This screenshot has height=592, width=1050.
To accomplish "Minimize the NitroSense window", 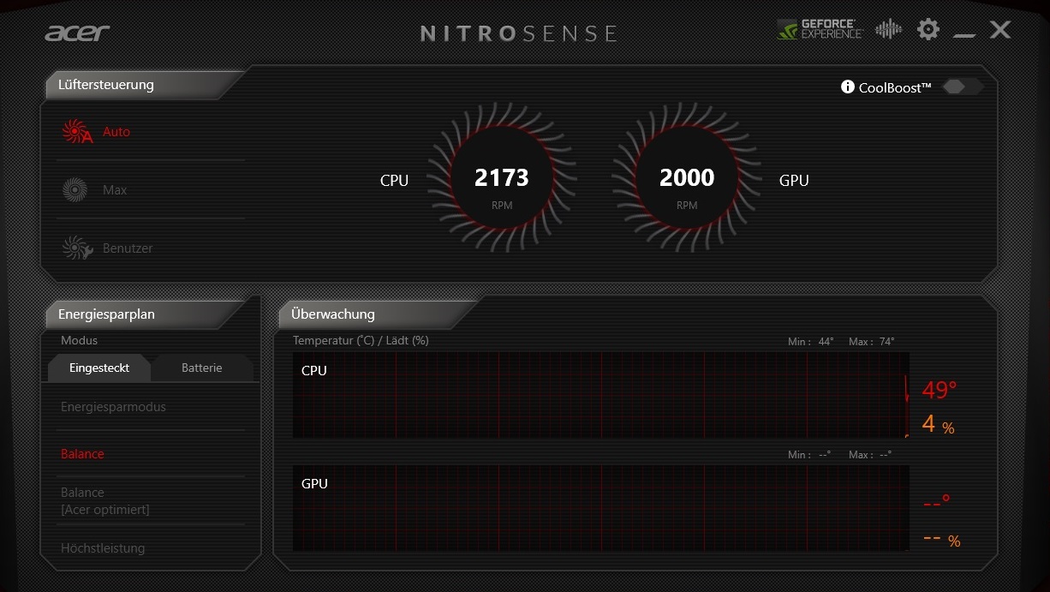I will tap(964, 35).
